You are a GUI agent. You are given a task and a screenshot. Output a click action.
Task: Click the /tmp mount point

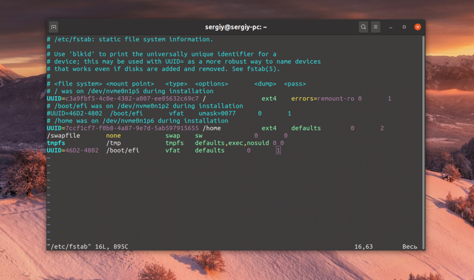(x=113, y=143)
